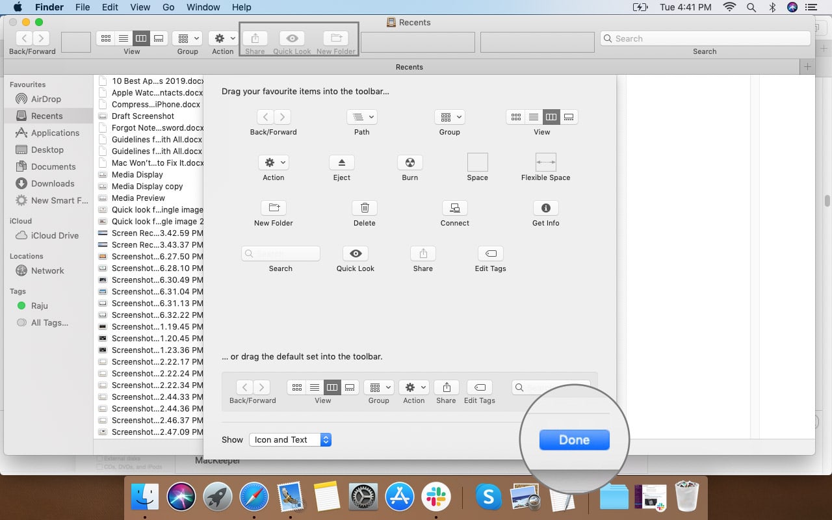
Task: Click the green Raju tag swatch
Action: tap(22, 305)
